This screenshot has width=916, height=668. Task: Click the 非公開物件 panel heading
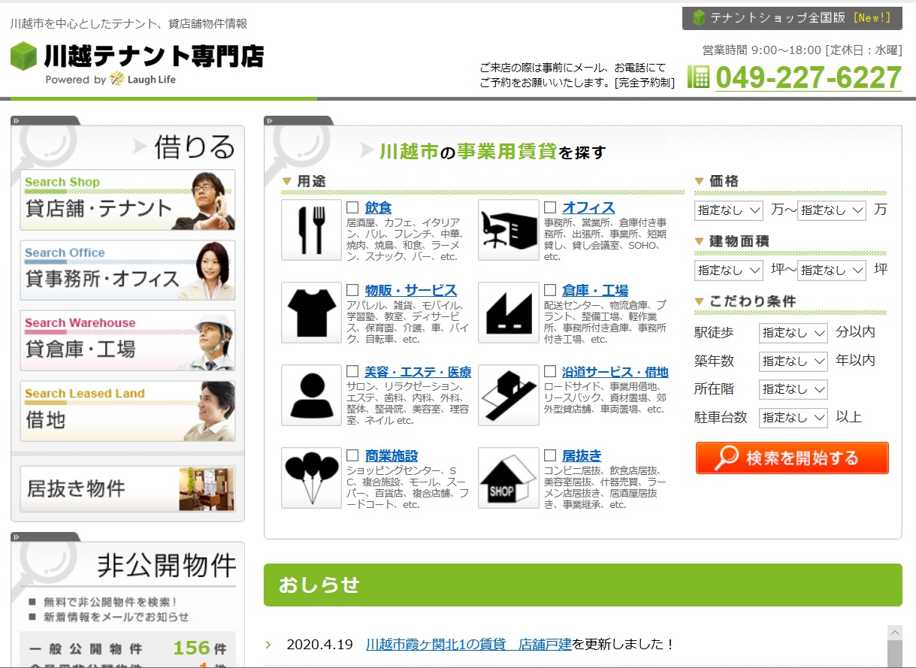166,566
